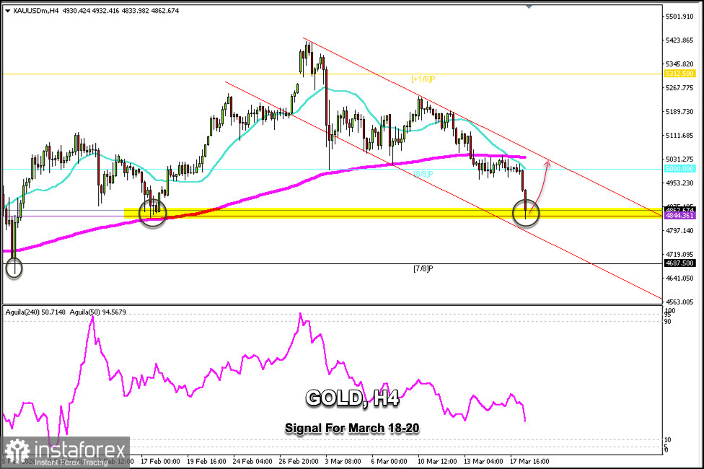This screenshot has width=704, height=469.
Task: Click the circled bottom at chart's left edge
Action: click(x=14, y=268)
